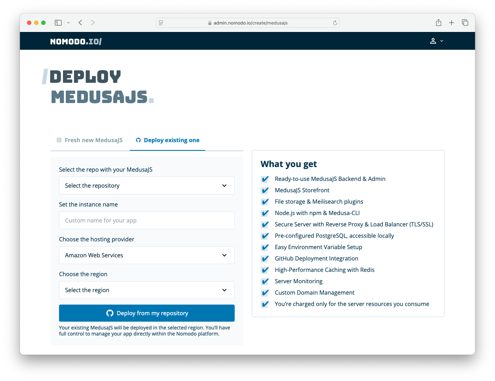
Task: Click the 'GitHub Deployment Integration' list text
Action: [x=316, y=258]
